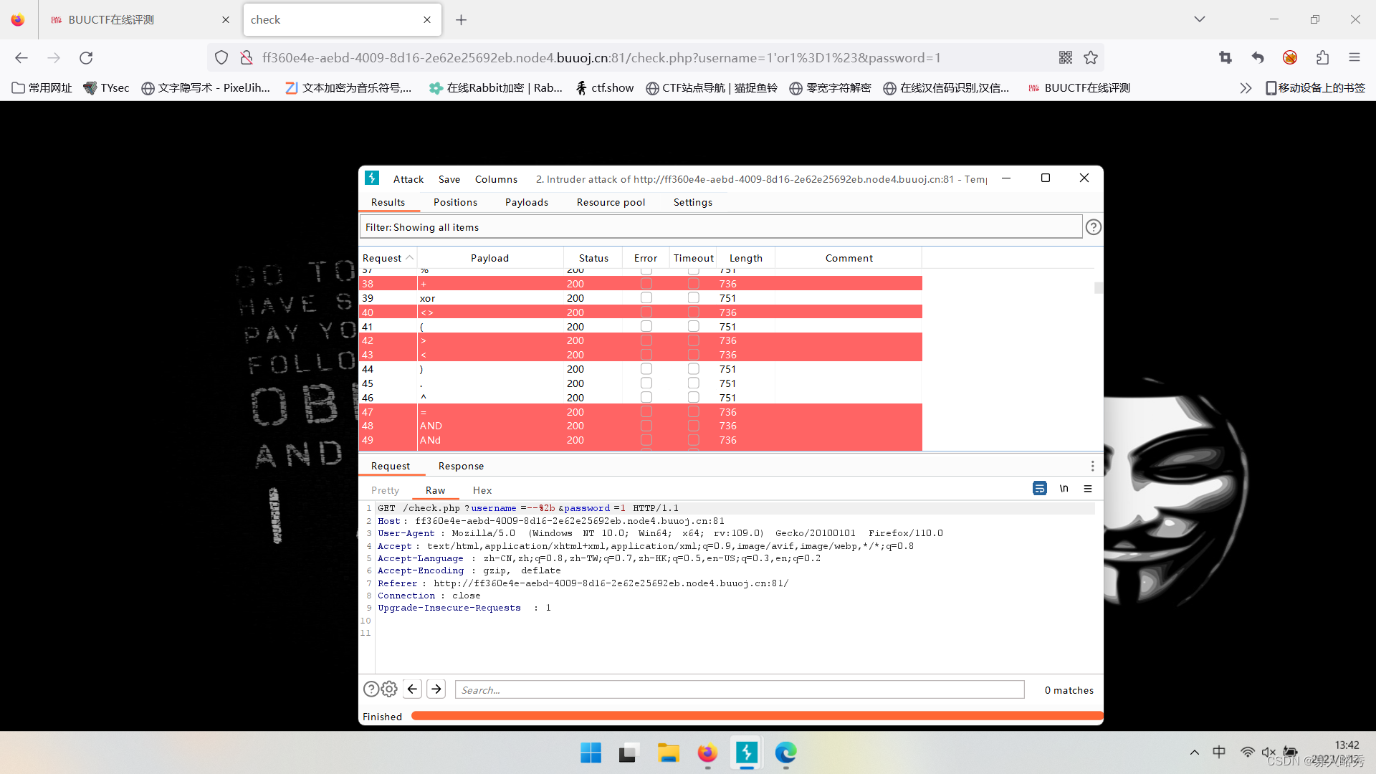Click the filter help question mark icon

(1093, 227)
